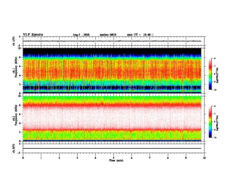Viewport: 230px width, 177px height.
Task: Click the ch.1 PSD color bar
Action: point(210,74)
